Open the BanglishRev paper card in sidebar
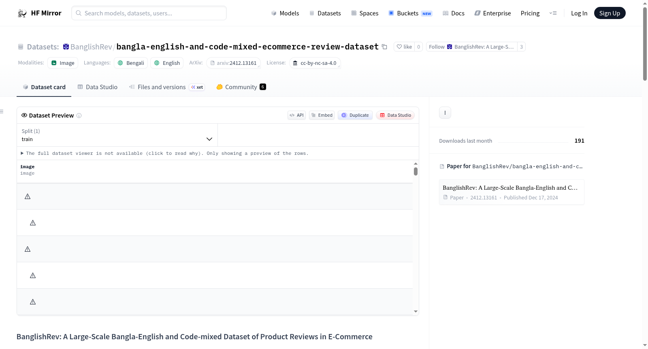 tap(512, 192)
